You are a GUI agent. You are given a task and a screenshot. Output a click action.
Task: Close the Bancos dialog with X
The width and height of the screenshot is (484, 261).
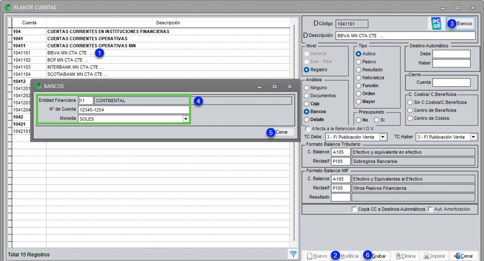290,87
